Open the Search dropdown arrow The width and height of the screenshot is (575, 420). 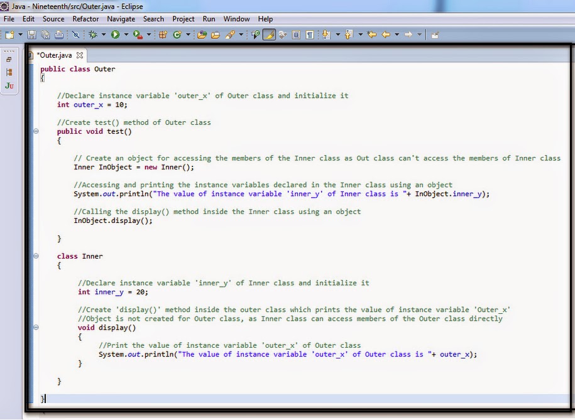click(241, 35)
